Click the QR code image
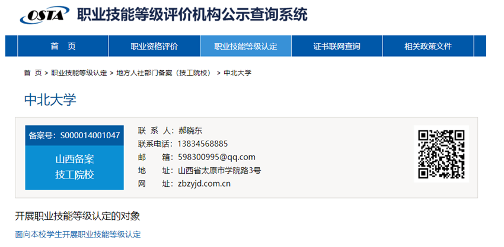The height and width of the screenshot is (247, 504). point(441,154)
